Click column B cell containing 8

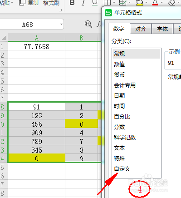pyautogui.click(x=81, y=150)
